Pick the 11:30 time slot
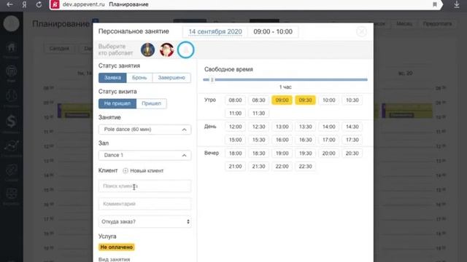The height and width of the screenshot is (262, 467). click(x=258, y=114)
